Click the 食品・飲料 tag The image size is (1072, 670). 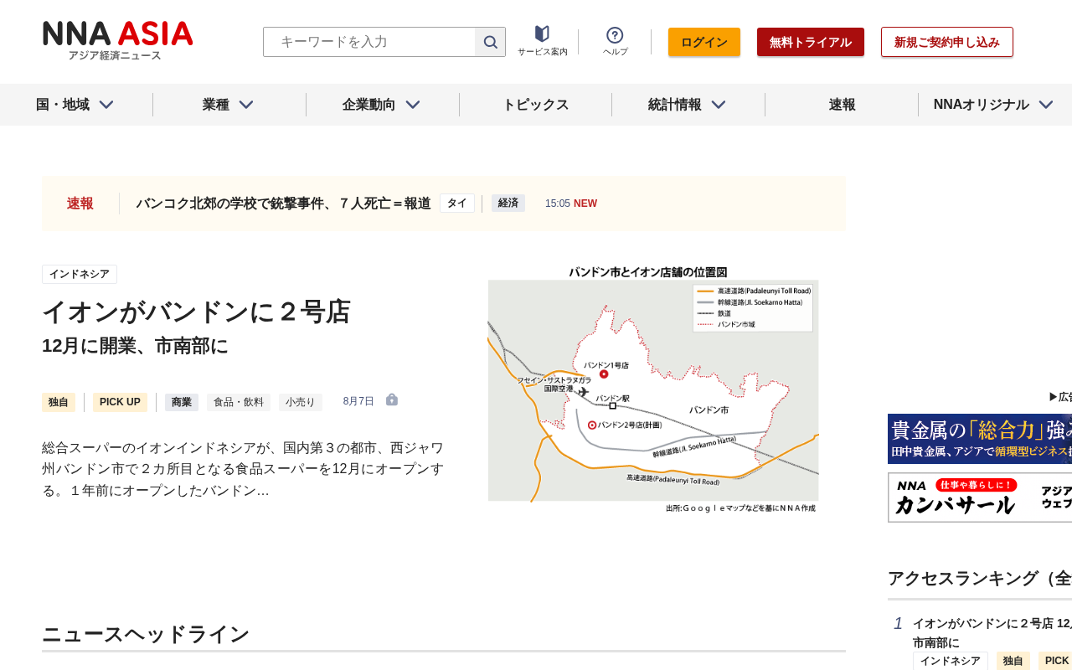239,402
